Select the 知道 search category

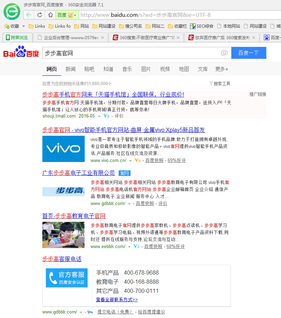[108, 69]
